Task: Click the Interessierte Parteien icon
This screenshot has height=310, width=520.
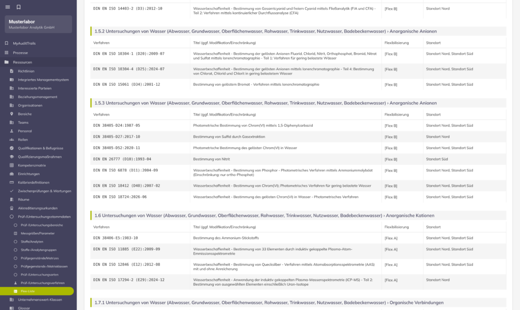Action: pos(12,88)
